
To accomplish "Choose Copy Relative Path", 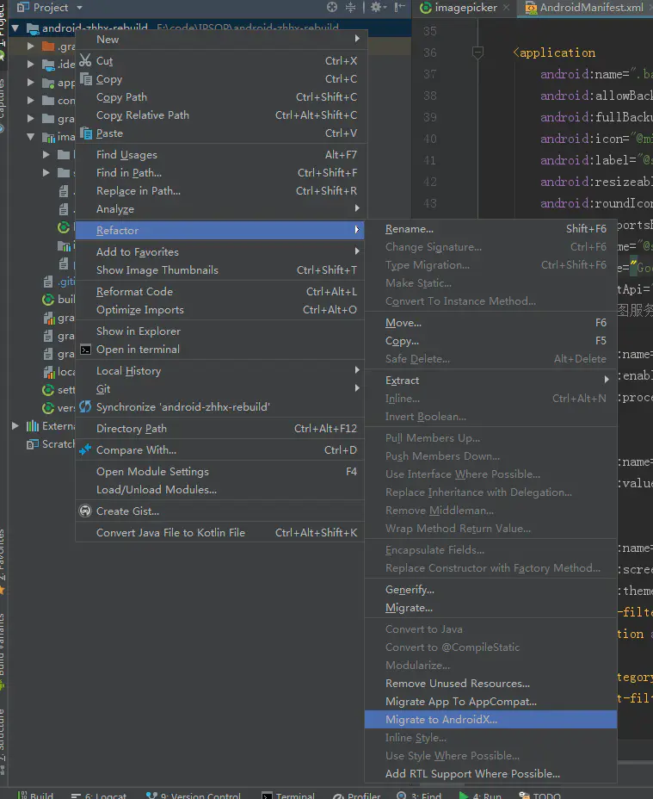I will point(220,115).
